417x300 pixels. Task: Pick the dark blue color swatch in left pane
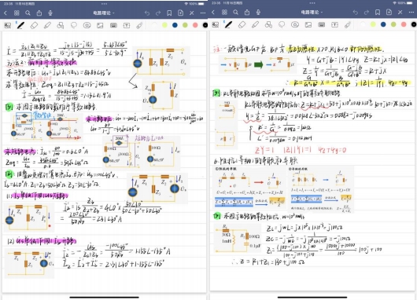[x=175, y=25]
